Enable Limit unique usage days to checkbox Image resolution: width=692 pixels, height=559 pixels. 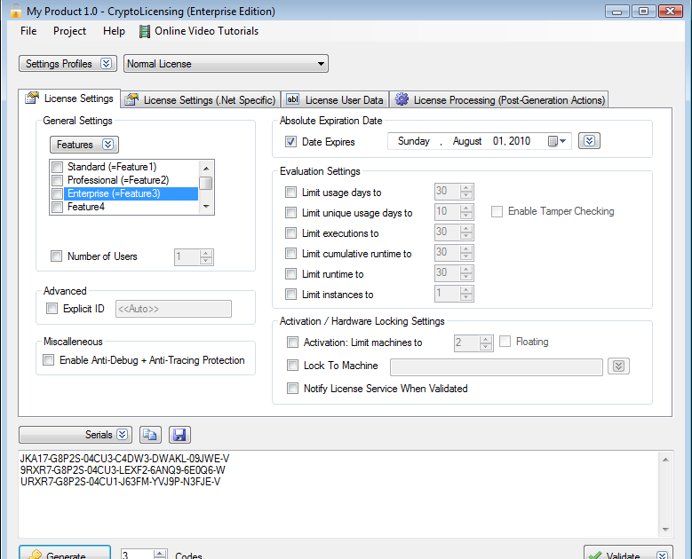point(290,213)
